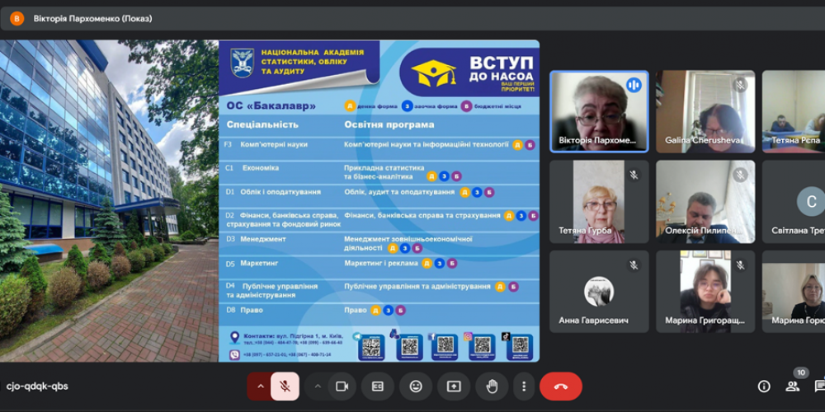Select Galina Cherusheva's video tile
Image resolution: width=825 pixels, height=412 pixels.
705,111
